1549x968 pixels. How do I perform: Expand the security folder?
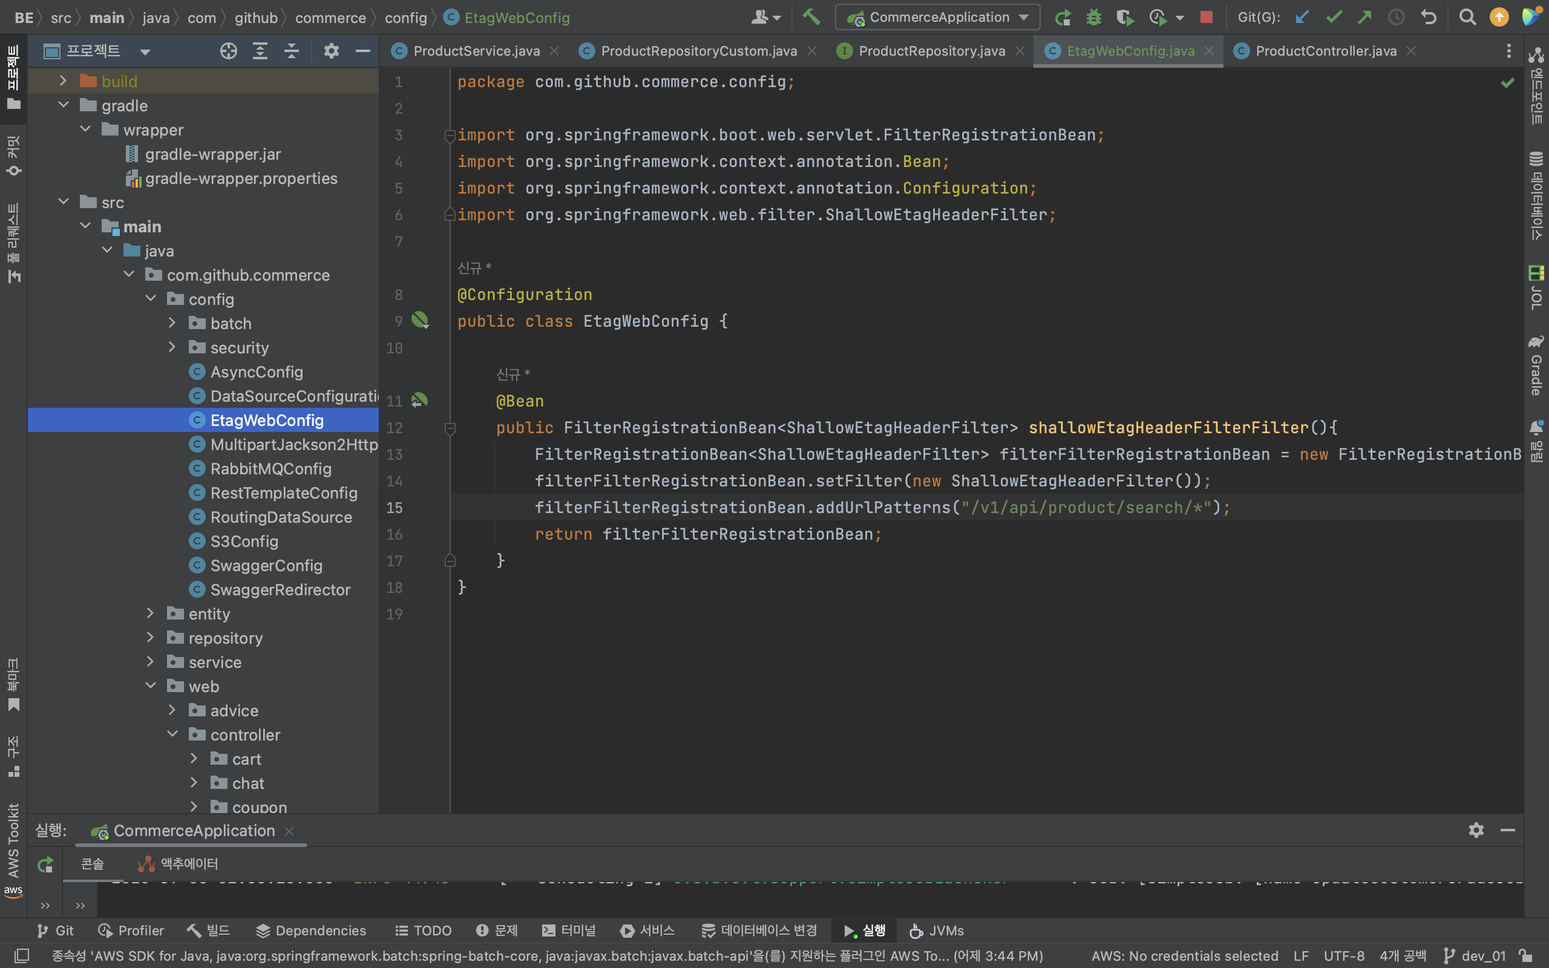[172, 347]
